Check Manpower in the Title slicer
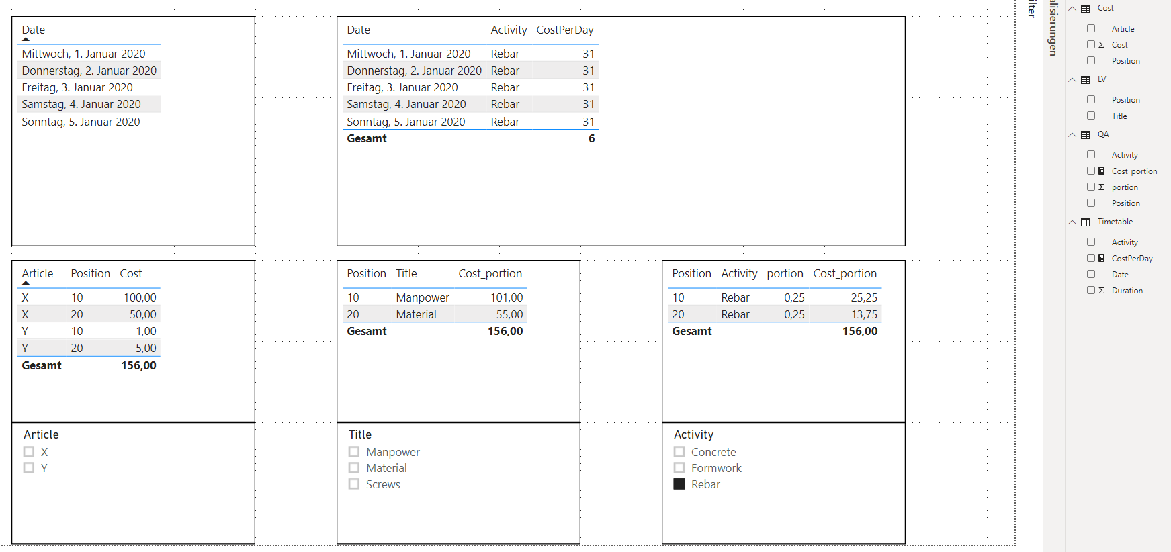The image size is (1171, 552). pos(354,452)
